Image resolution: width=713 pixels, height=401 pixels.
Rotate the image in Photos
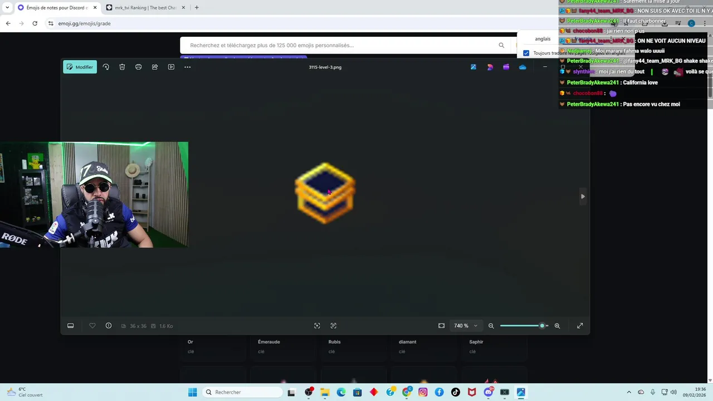pyautogui.click(x=106, y=67)
